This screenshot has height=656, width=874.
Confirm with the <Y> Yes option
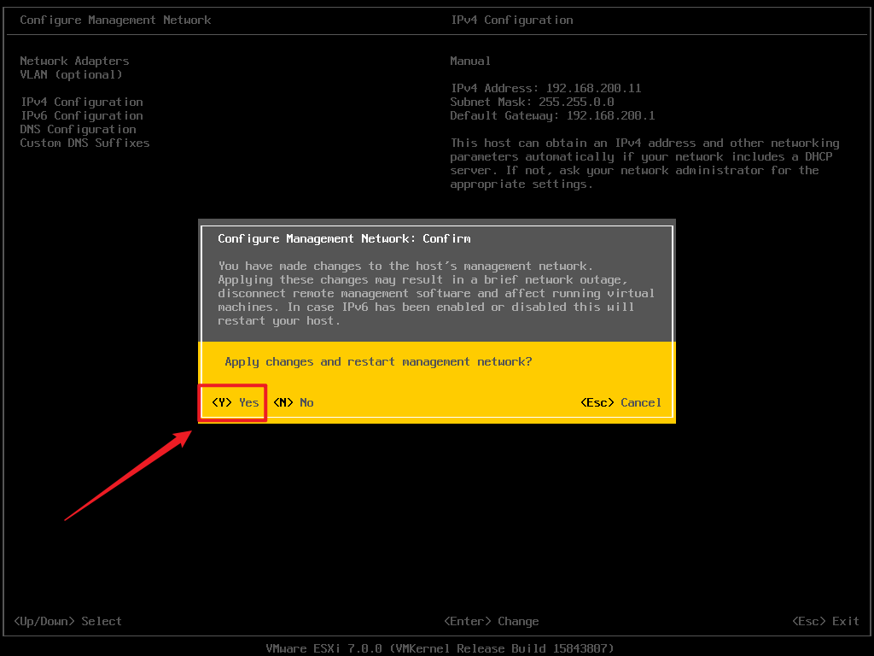click(x=236, y=402)
